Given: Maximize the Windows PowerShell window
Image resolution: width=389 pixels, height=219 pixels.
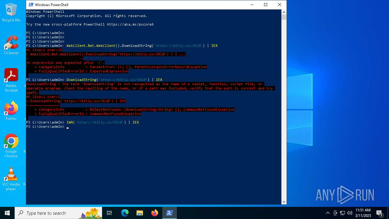Looking at the screenshot, I should click(x=266, y=5).
